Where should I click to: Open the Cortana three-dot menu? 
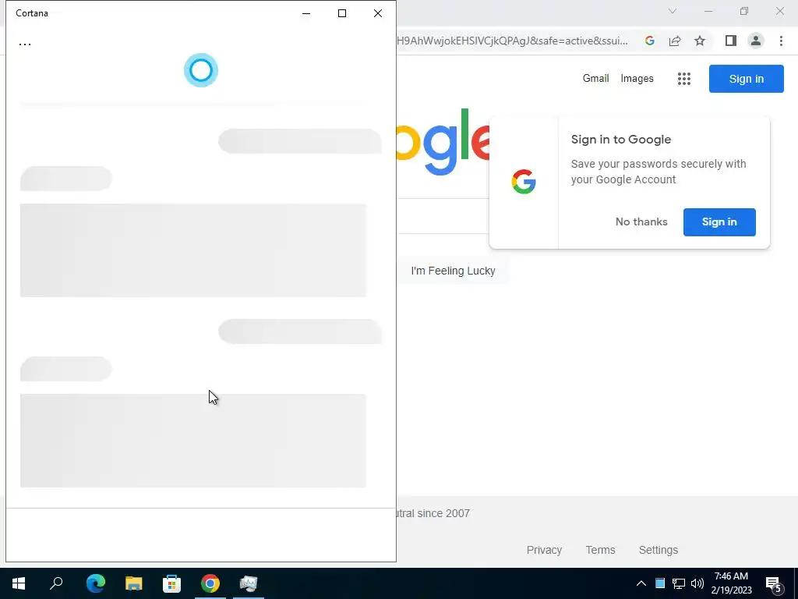25,44
